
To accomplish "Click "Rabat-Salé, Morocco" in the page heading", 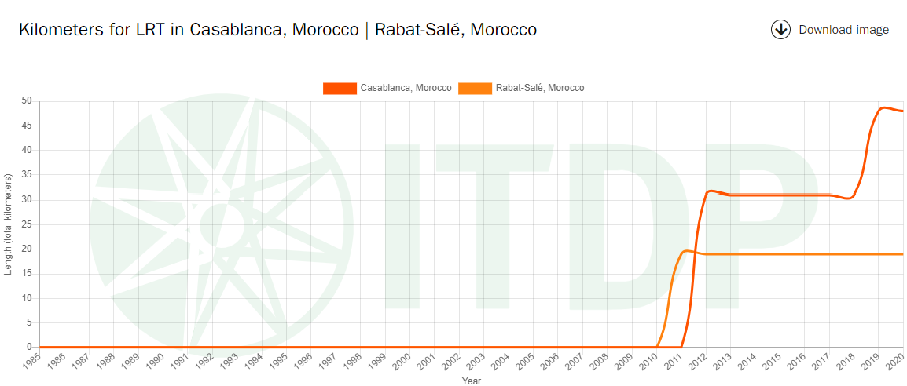I will coord(456,30).
